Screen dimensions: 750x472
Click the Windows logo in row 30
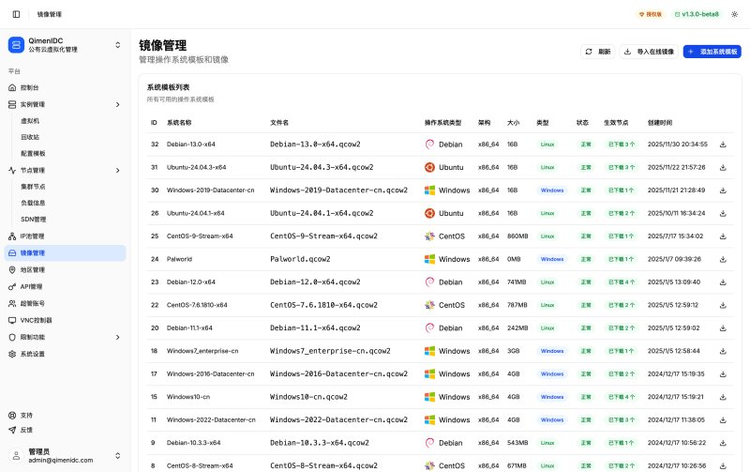(x=429, y=190)
